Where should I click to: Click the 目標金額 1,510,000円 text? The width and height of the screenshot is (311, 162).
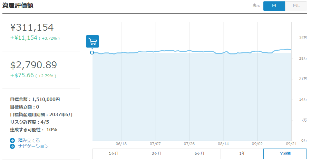[x=35, y=99]
